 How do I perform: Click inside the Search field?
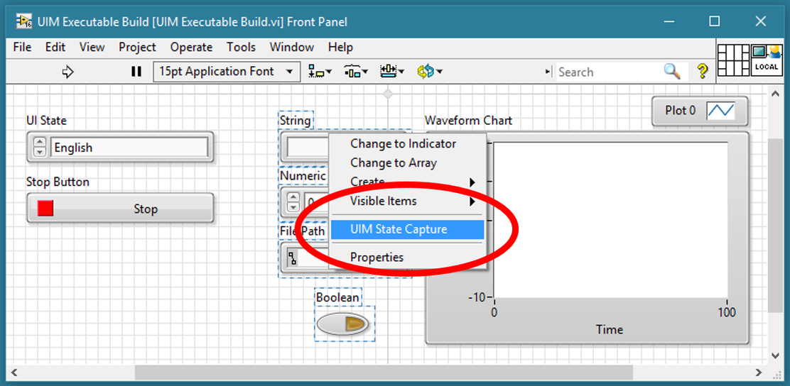[607, 72]
